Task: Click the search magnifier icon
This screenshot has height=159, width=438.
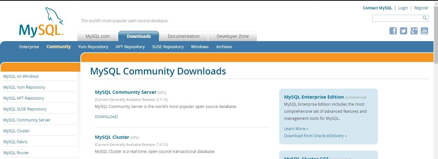Action: pyautogui.click(x=425, y=18)
